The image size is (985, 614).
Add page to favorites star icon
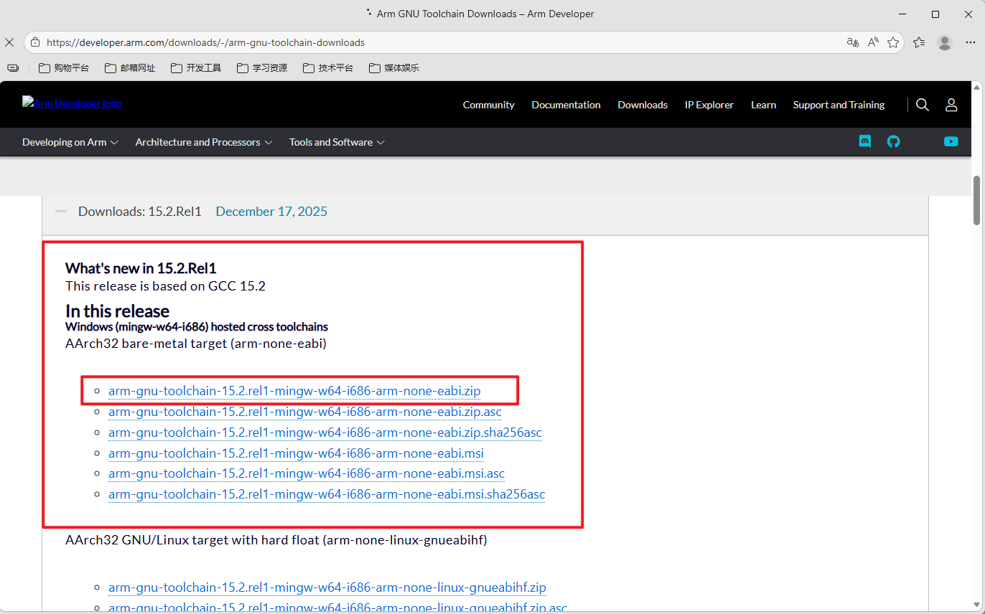pos(893,42)
